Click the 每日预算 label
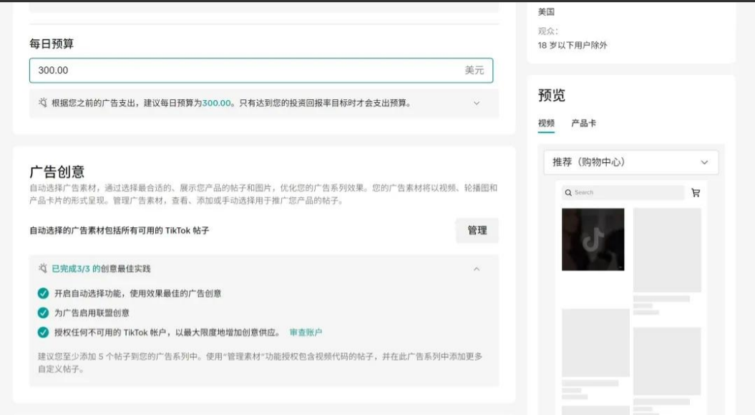Screen dimensions: 755x415 (52, 44)
